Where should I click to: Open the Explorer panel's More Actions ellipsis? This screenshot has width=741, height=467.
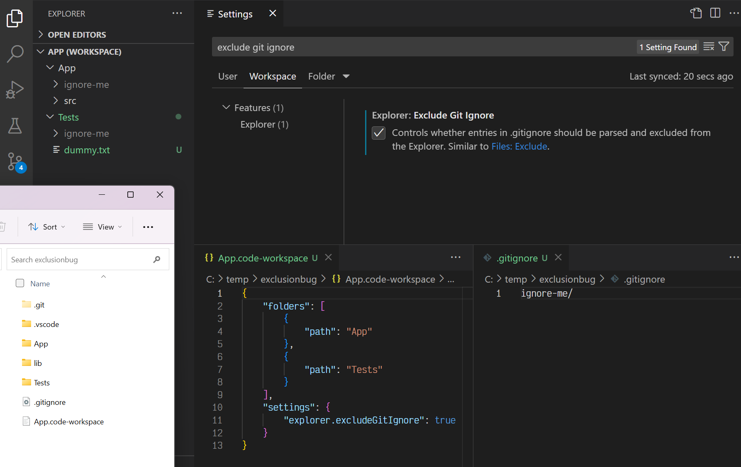point(177,13)
